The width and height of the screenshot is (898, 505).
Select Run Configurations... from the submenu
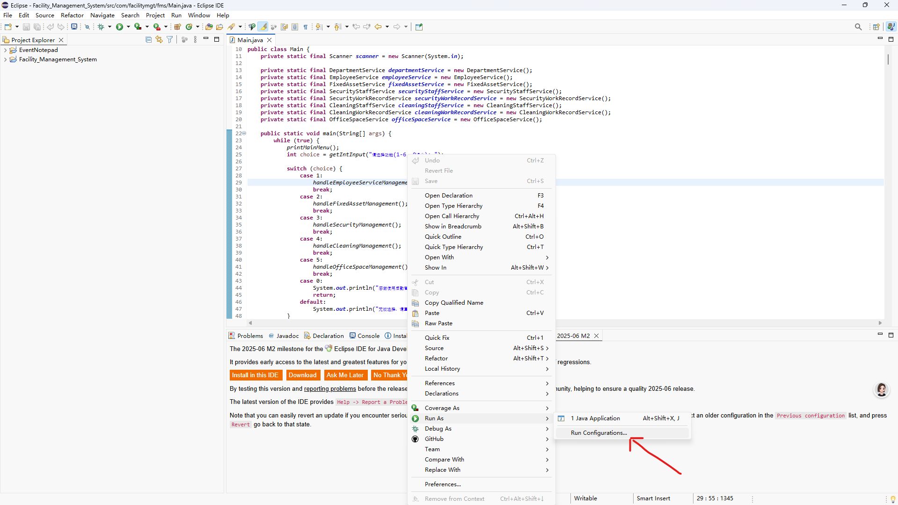[x=599, y=433]
